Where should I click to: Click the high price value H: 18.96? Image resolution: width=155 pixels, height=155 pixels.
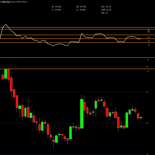tap(81, 7)
